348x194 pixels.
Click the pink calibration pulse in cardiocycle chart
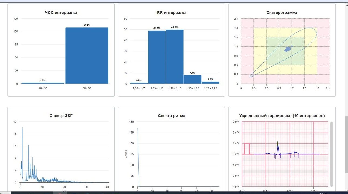coord(247,148)
